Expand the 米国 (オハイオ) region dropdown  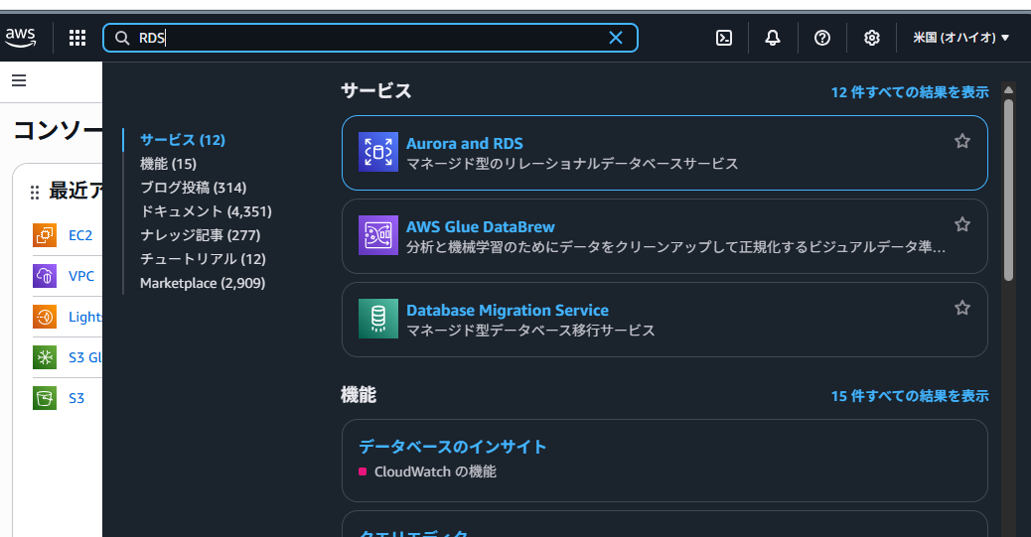click(x=960, y=38)
